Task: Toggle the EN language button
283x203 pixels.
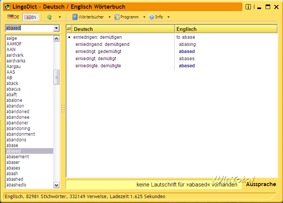Action: 30,17
